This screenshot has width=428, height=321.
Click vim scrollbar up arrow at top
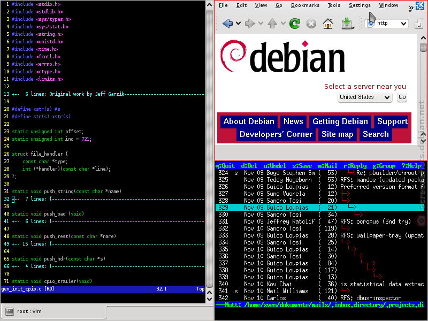pos(209,5)
